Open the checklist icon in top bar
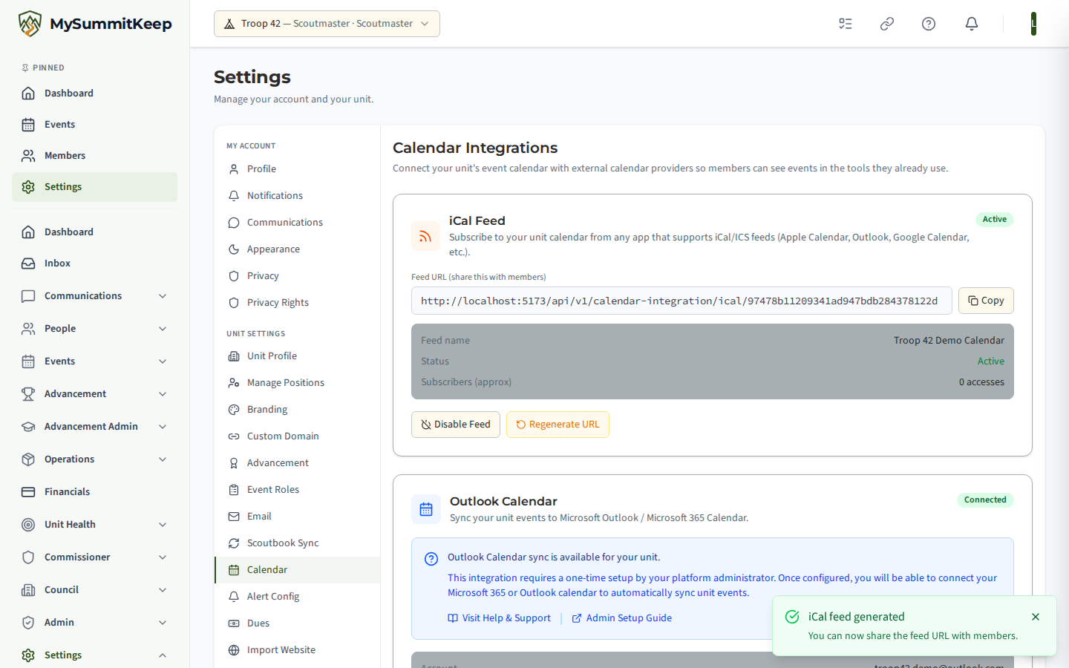Viewport: 1069px width, 668px height. [846, 24]
